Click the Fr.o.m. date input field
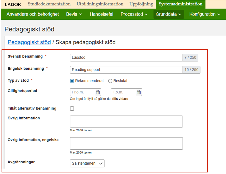Screen dimensions: 226x174 [83, 92]
